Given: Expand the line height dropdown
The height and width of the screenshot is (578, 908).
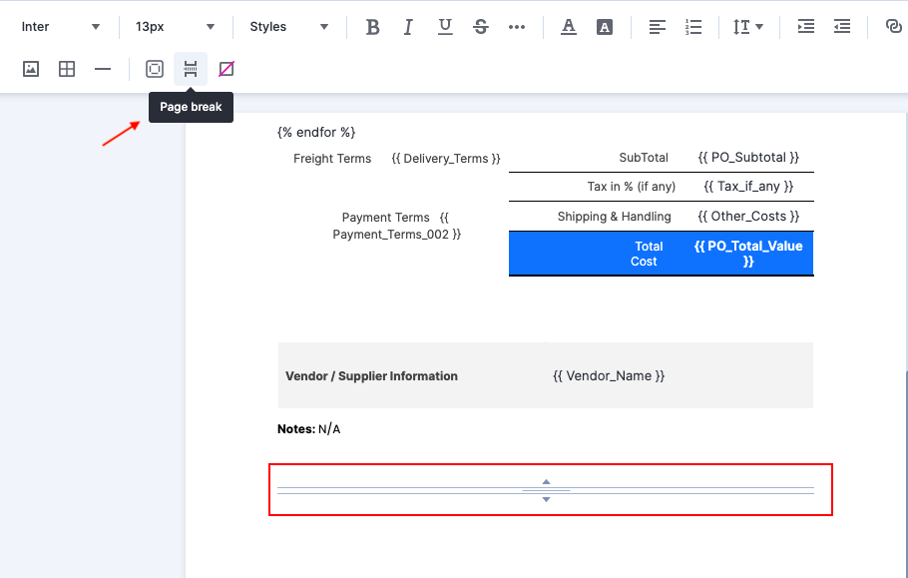Looking at the screenshot, I should point(747,27).
